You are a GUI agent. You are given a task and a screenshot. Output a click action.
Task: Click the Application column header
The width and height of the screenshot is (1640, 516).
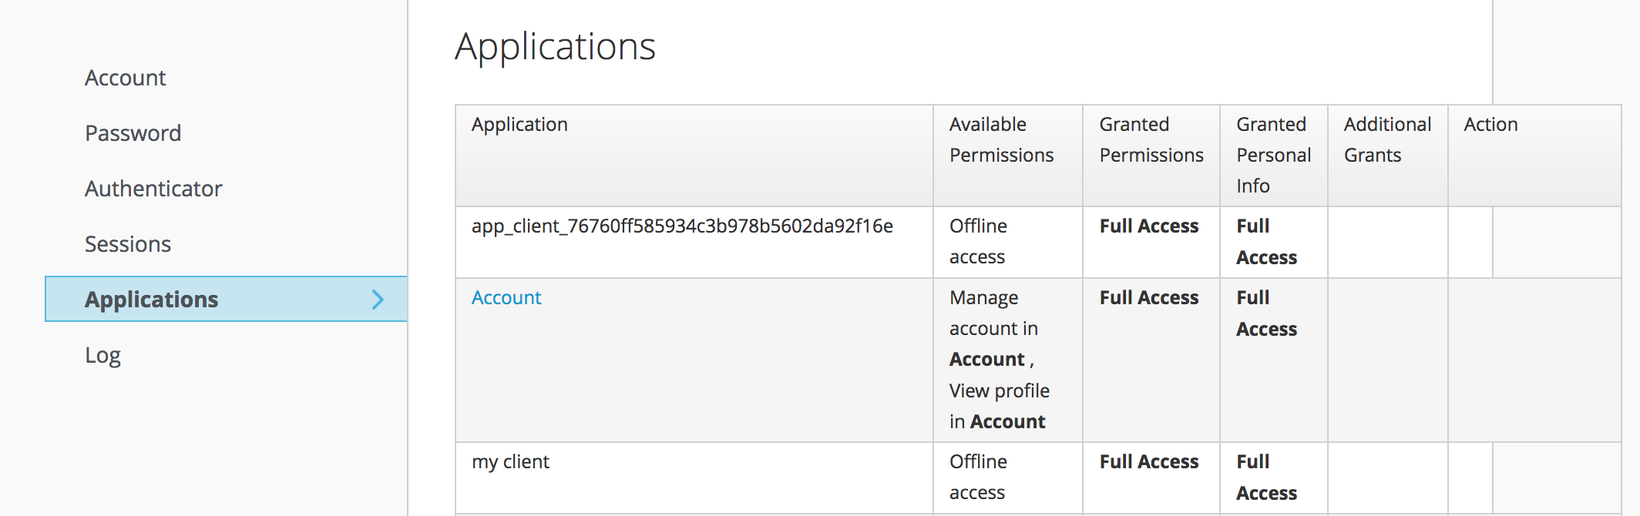[x=519, y=125]
